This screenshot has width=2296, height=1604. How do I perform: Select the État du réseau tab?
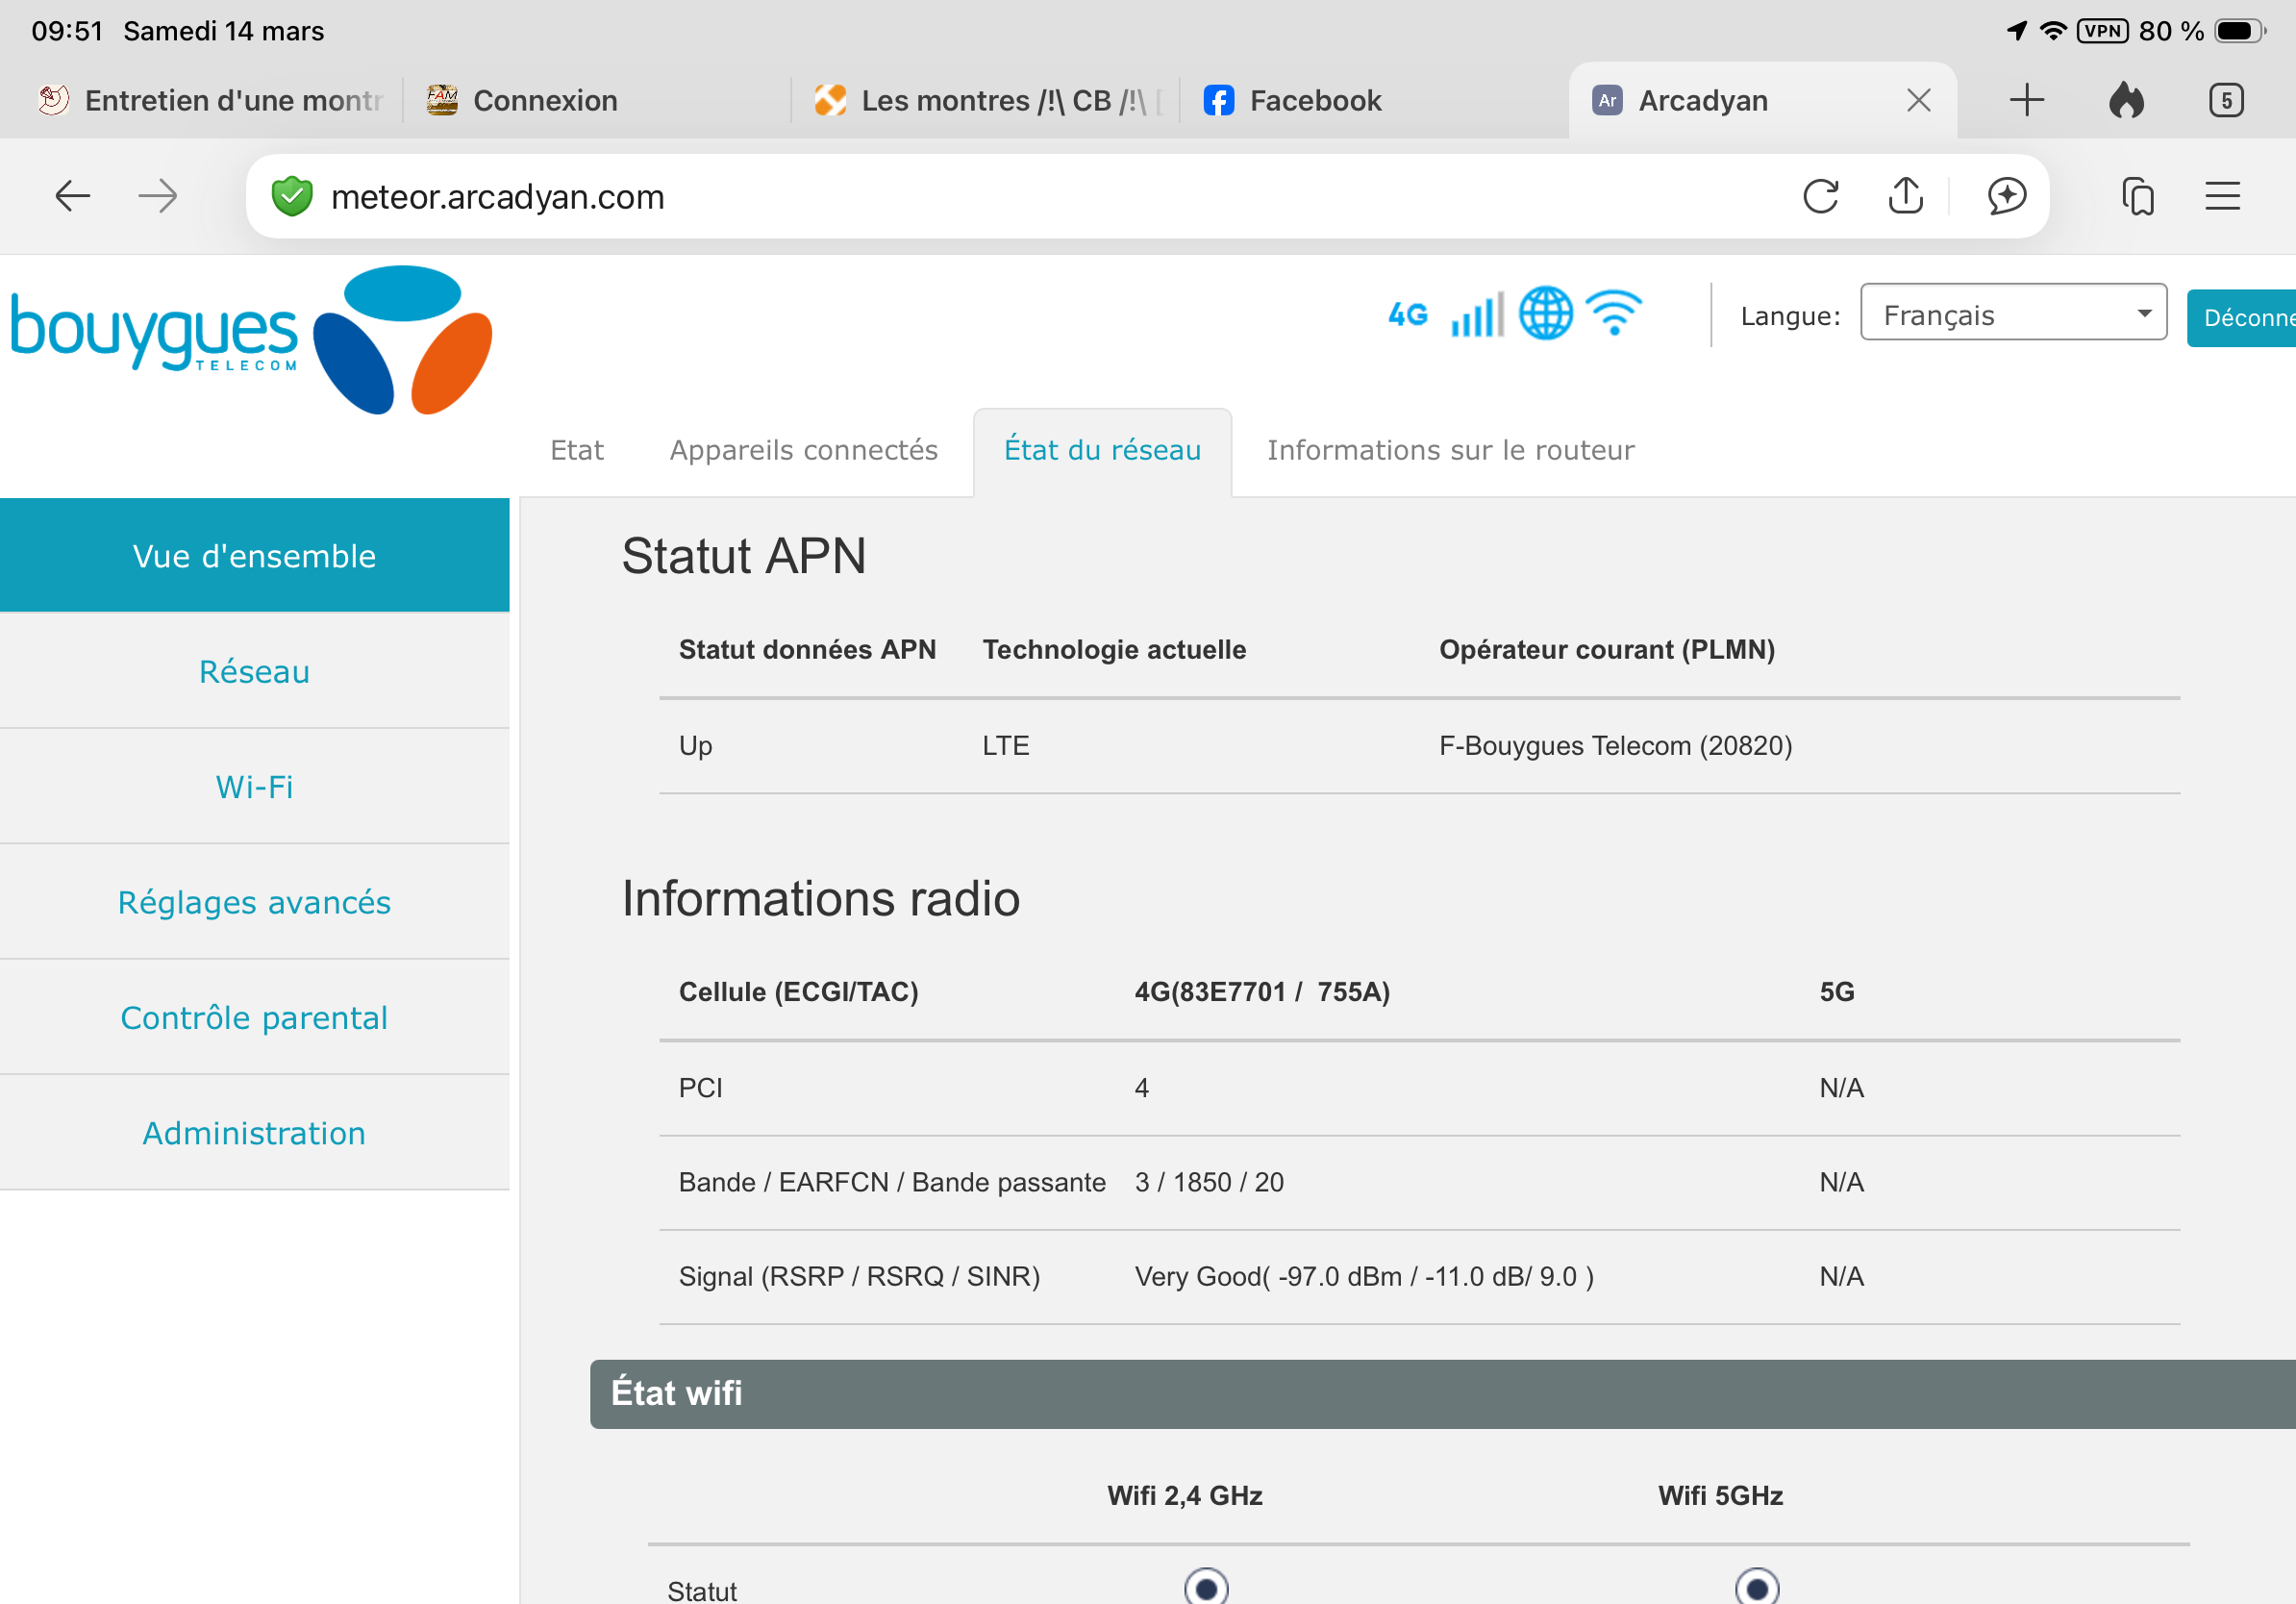click(1102, 451)
